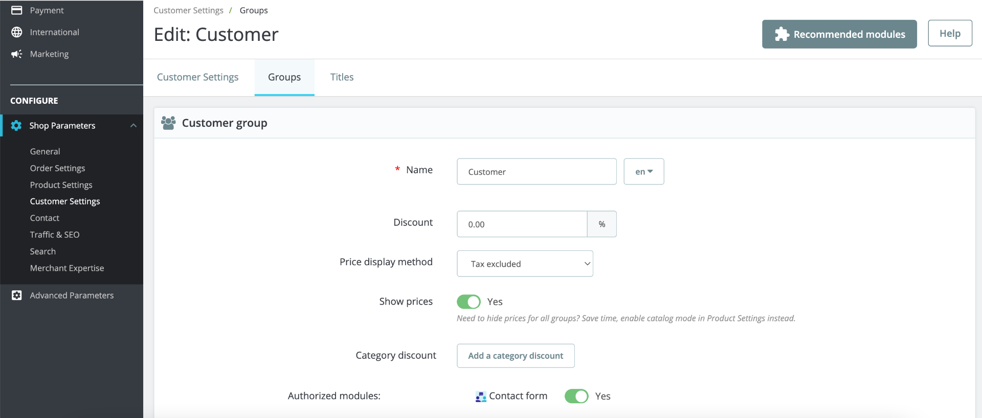Image resolution: width=982 pixels, height=418 pixels.
Task: Switch to the Customer Settings tab
Action: point(198,77)
